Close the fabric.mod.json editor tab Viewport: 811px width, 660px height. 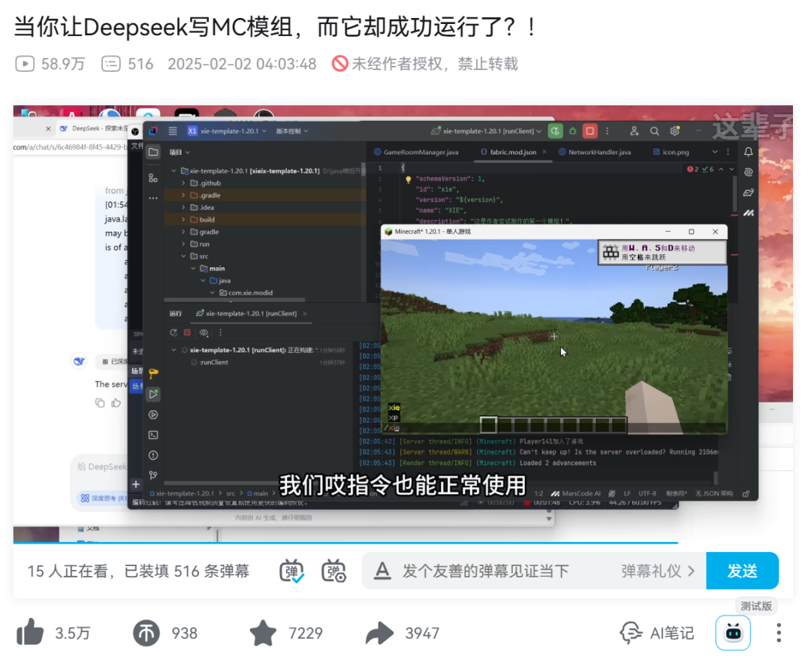coord(544,152)
